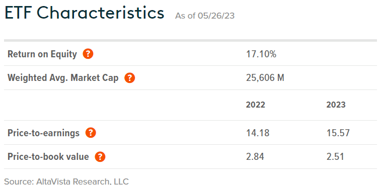
Task: Open the Return on Equity help icon
Action: click(88, 54)
